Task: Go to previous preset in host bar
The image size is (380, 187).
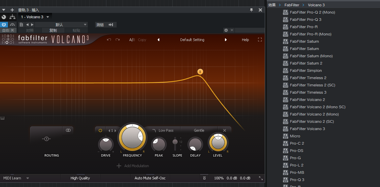Action: [x=27, y=25]
